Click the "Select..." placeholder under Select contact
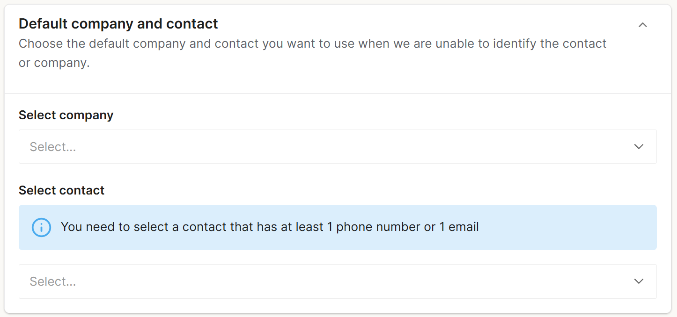The width and height of the screenshot is (677, 317). pos(53,281)
